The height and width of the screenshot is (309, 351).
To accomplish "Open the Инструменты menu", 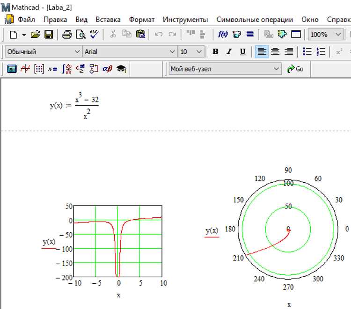I will (185, 20).
